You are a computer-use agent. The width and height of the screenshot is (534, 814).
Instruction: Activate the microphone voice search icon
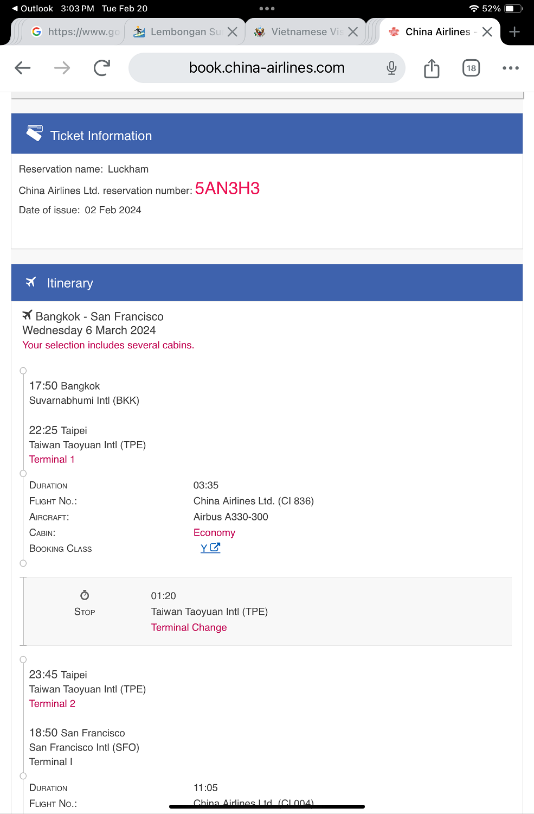(391, 68)
